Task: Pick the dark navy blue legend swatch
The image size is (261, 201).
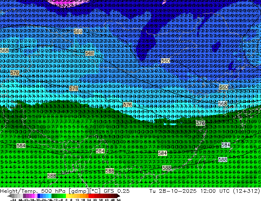Action: 39,196
